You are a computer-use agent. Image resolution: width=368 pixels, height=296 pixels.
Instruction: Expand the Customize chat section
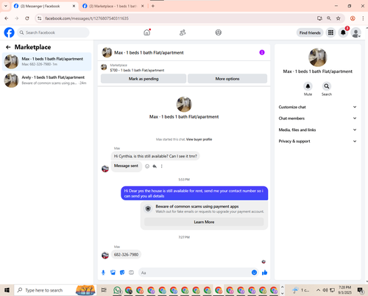[x=317, y=107]
